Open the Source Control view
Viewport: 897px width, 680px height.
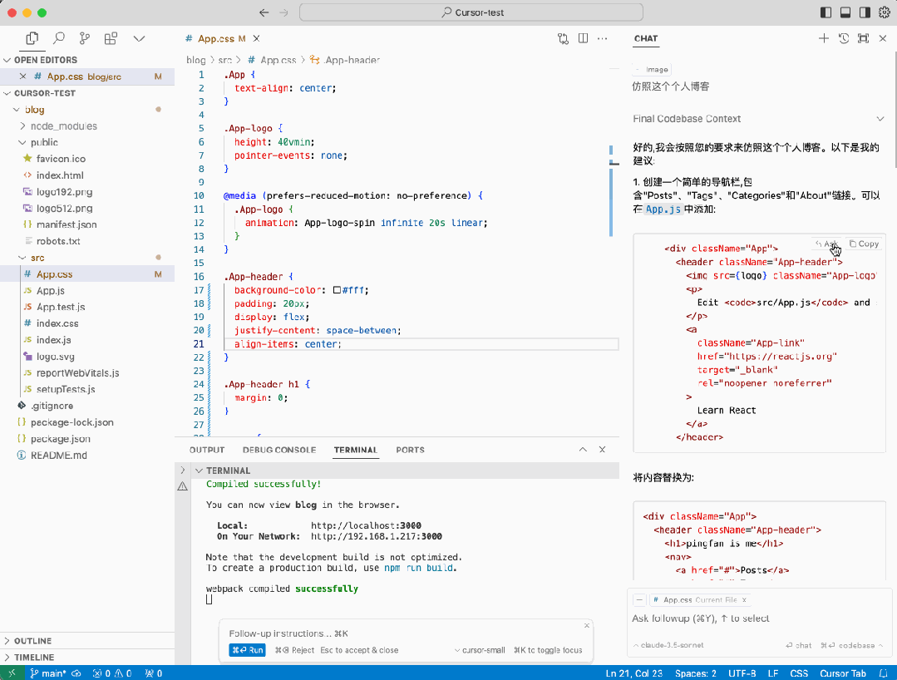tap(85, 38)
